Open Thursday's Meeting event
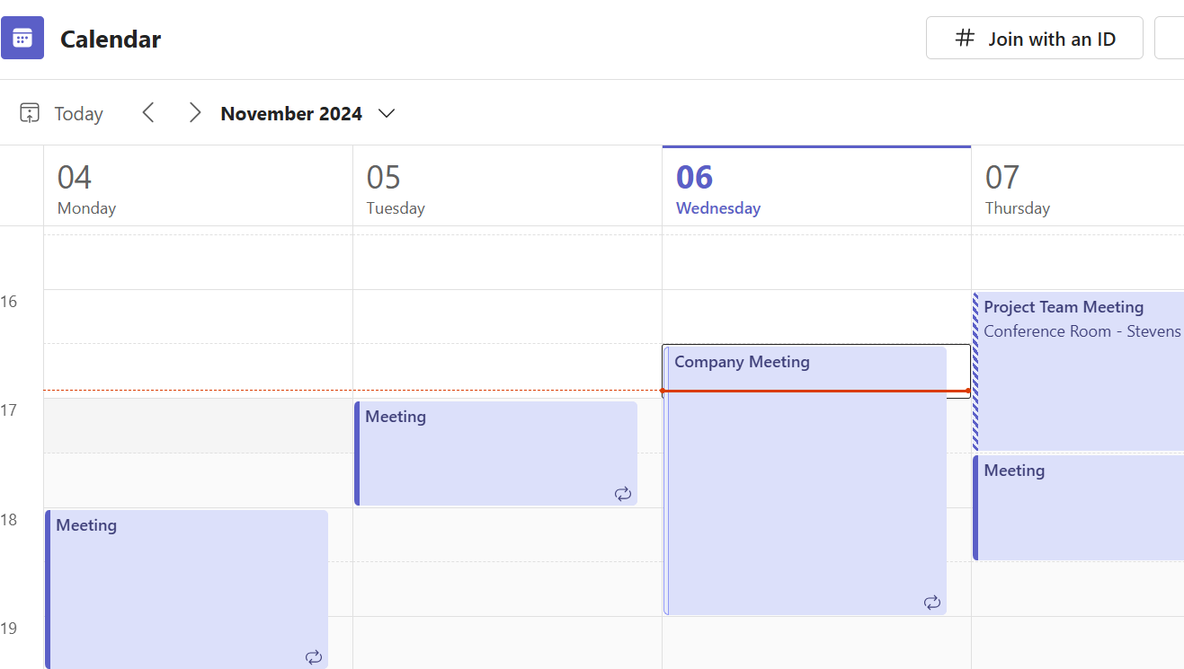The width and height of the screenshot is (1184, 669). 1079,507
